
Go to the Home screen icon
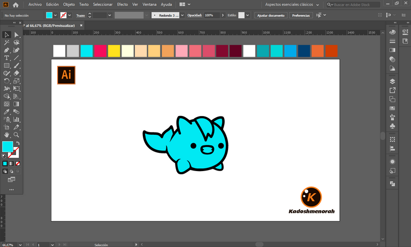click(x=16, y=5)
